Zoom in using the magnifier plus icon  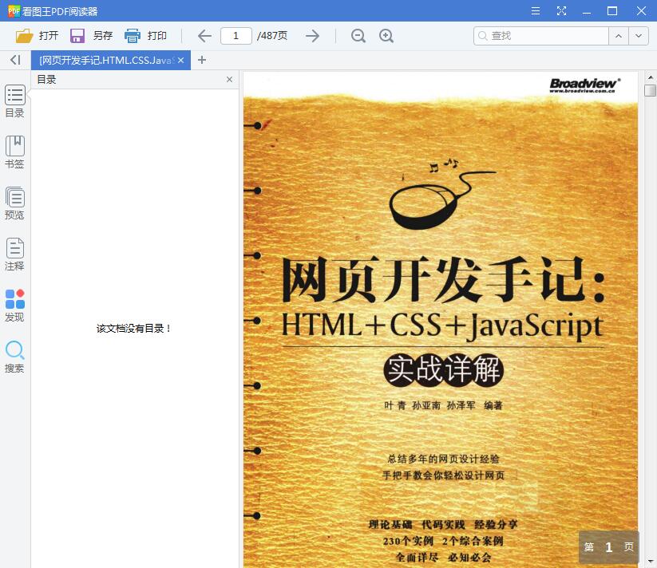386,35
